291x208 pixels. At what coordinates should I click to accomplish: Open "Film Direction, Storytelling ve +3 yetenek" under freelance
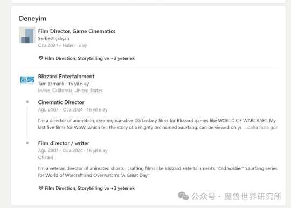89,58
